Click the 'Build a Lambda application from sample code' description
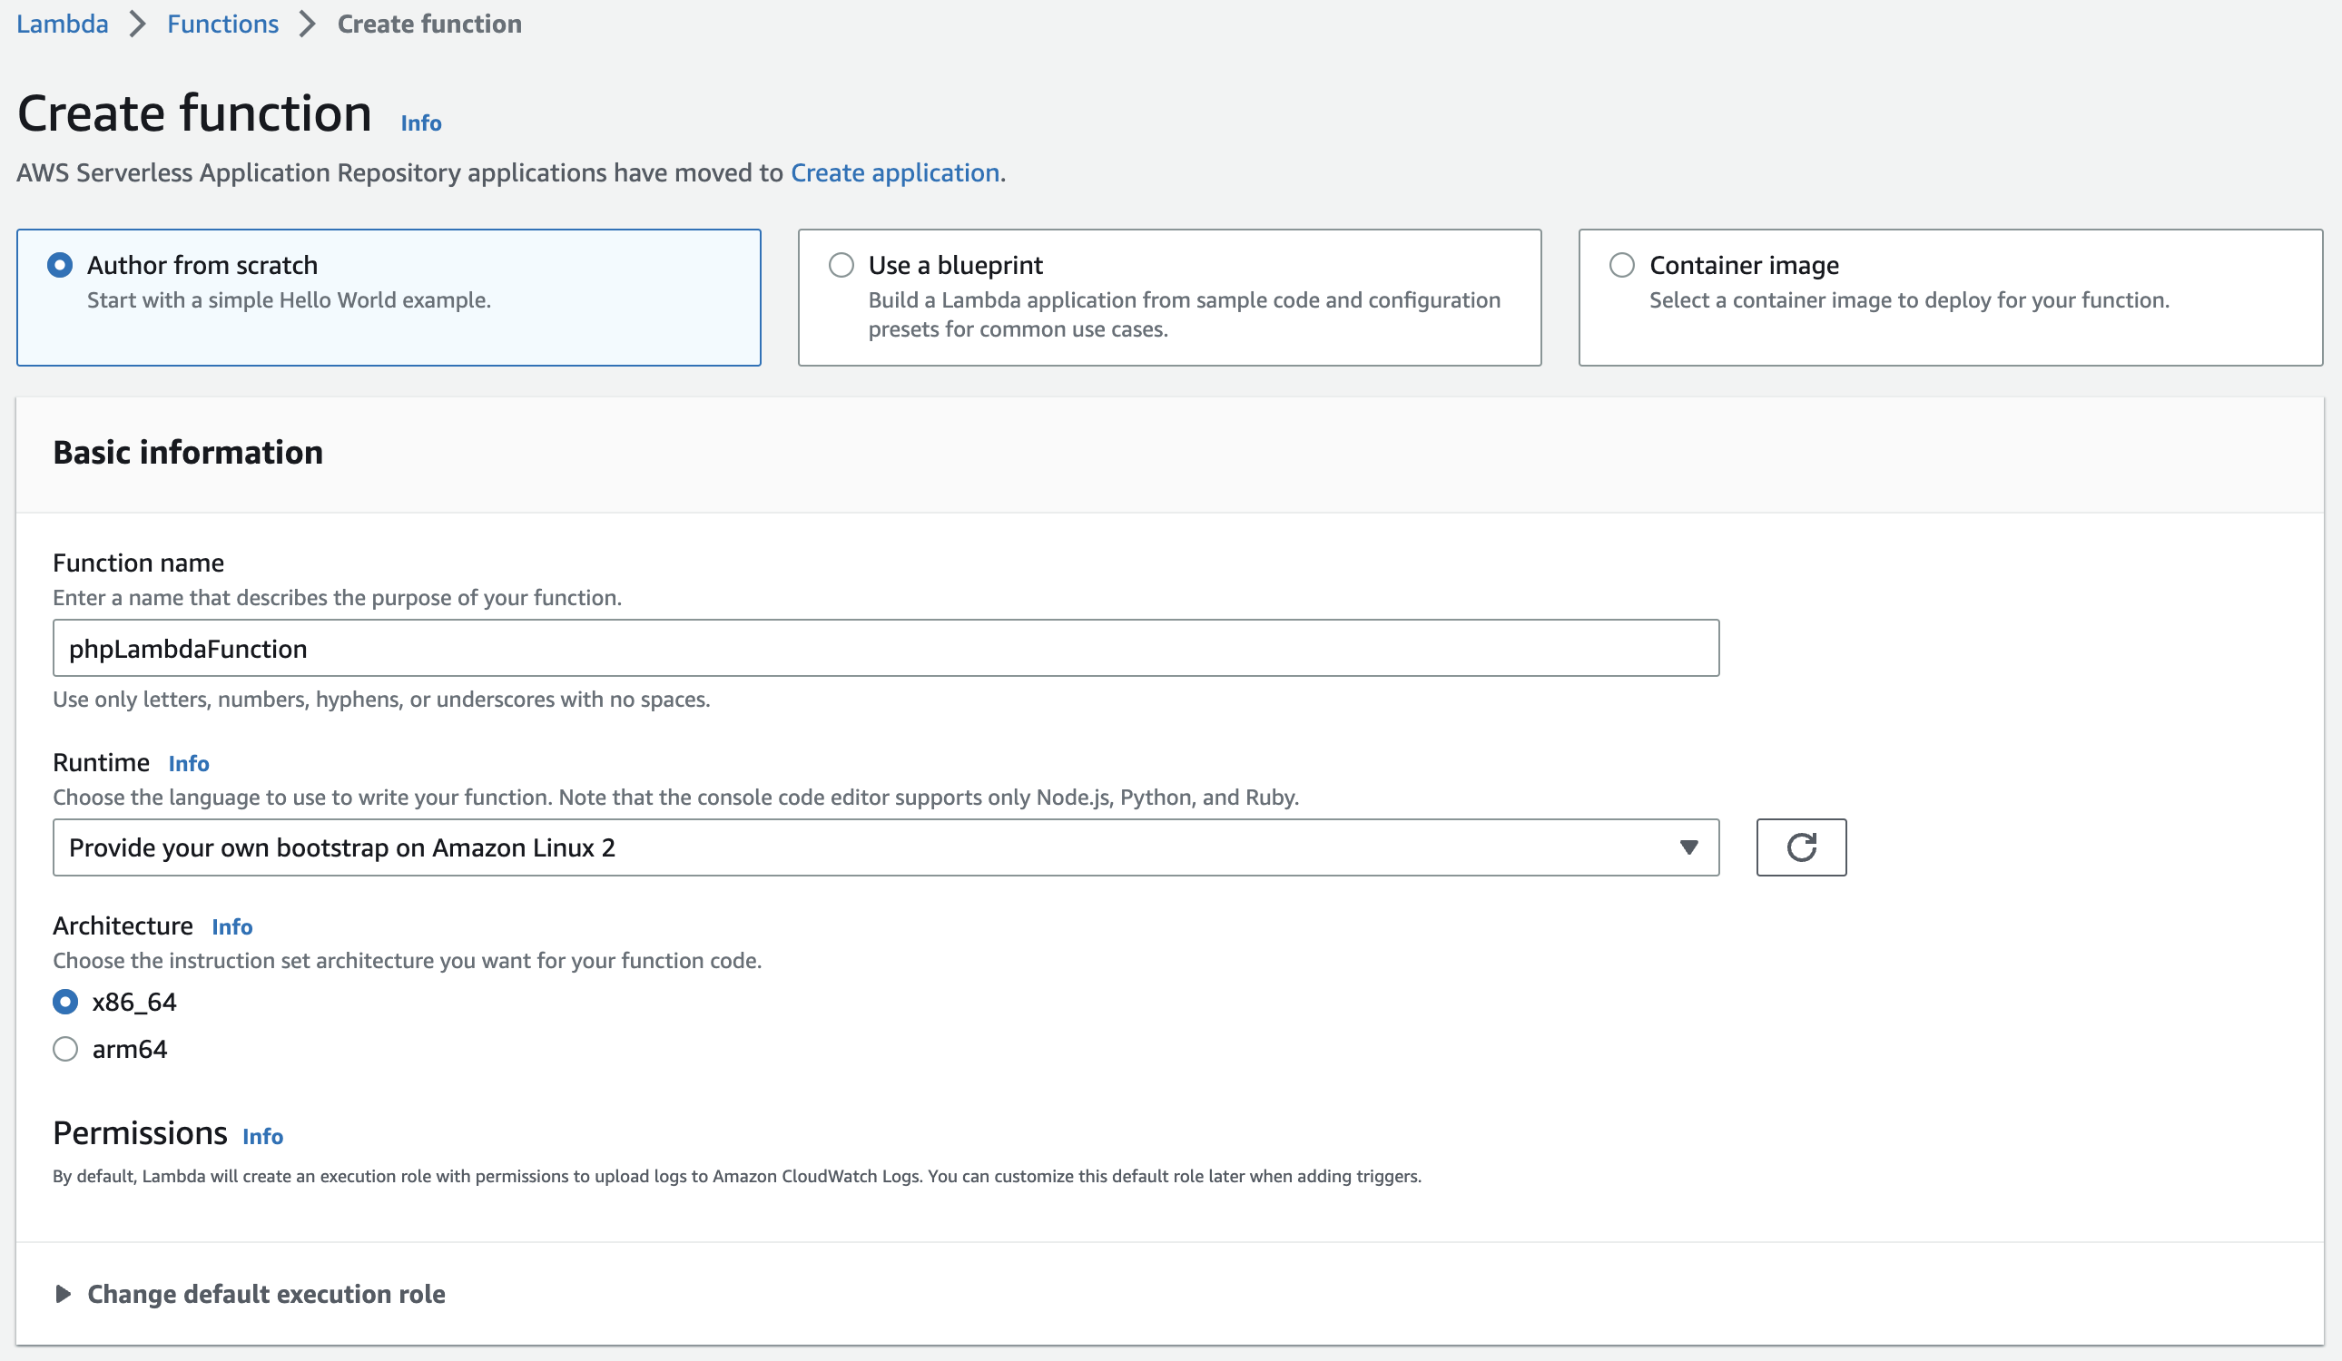The width and height of the screenshot is (2342, 1361). [x=1184, y=314]
